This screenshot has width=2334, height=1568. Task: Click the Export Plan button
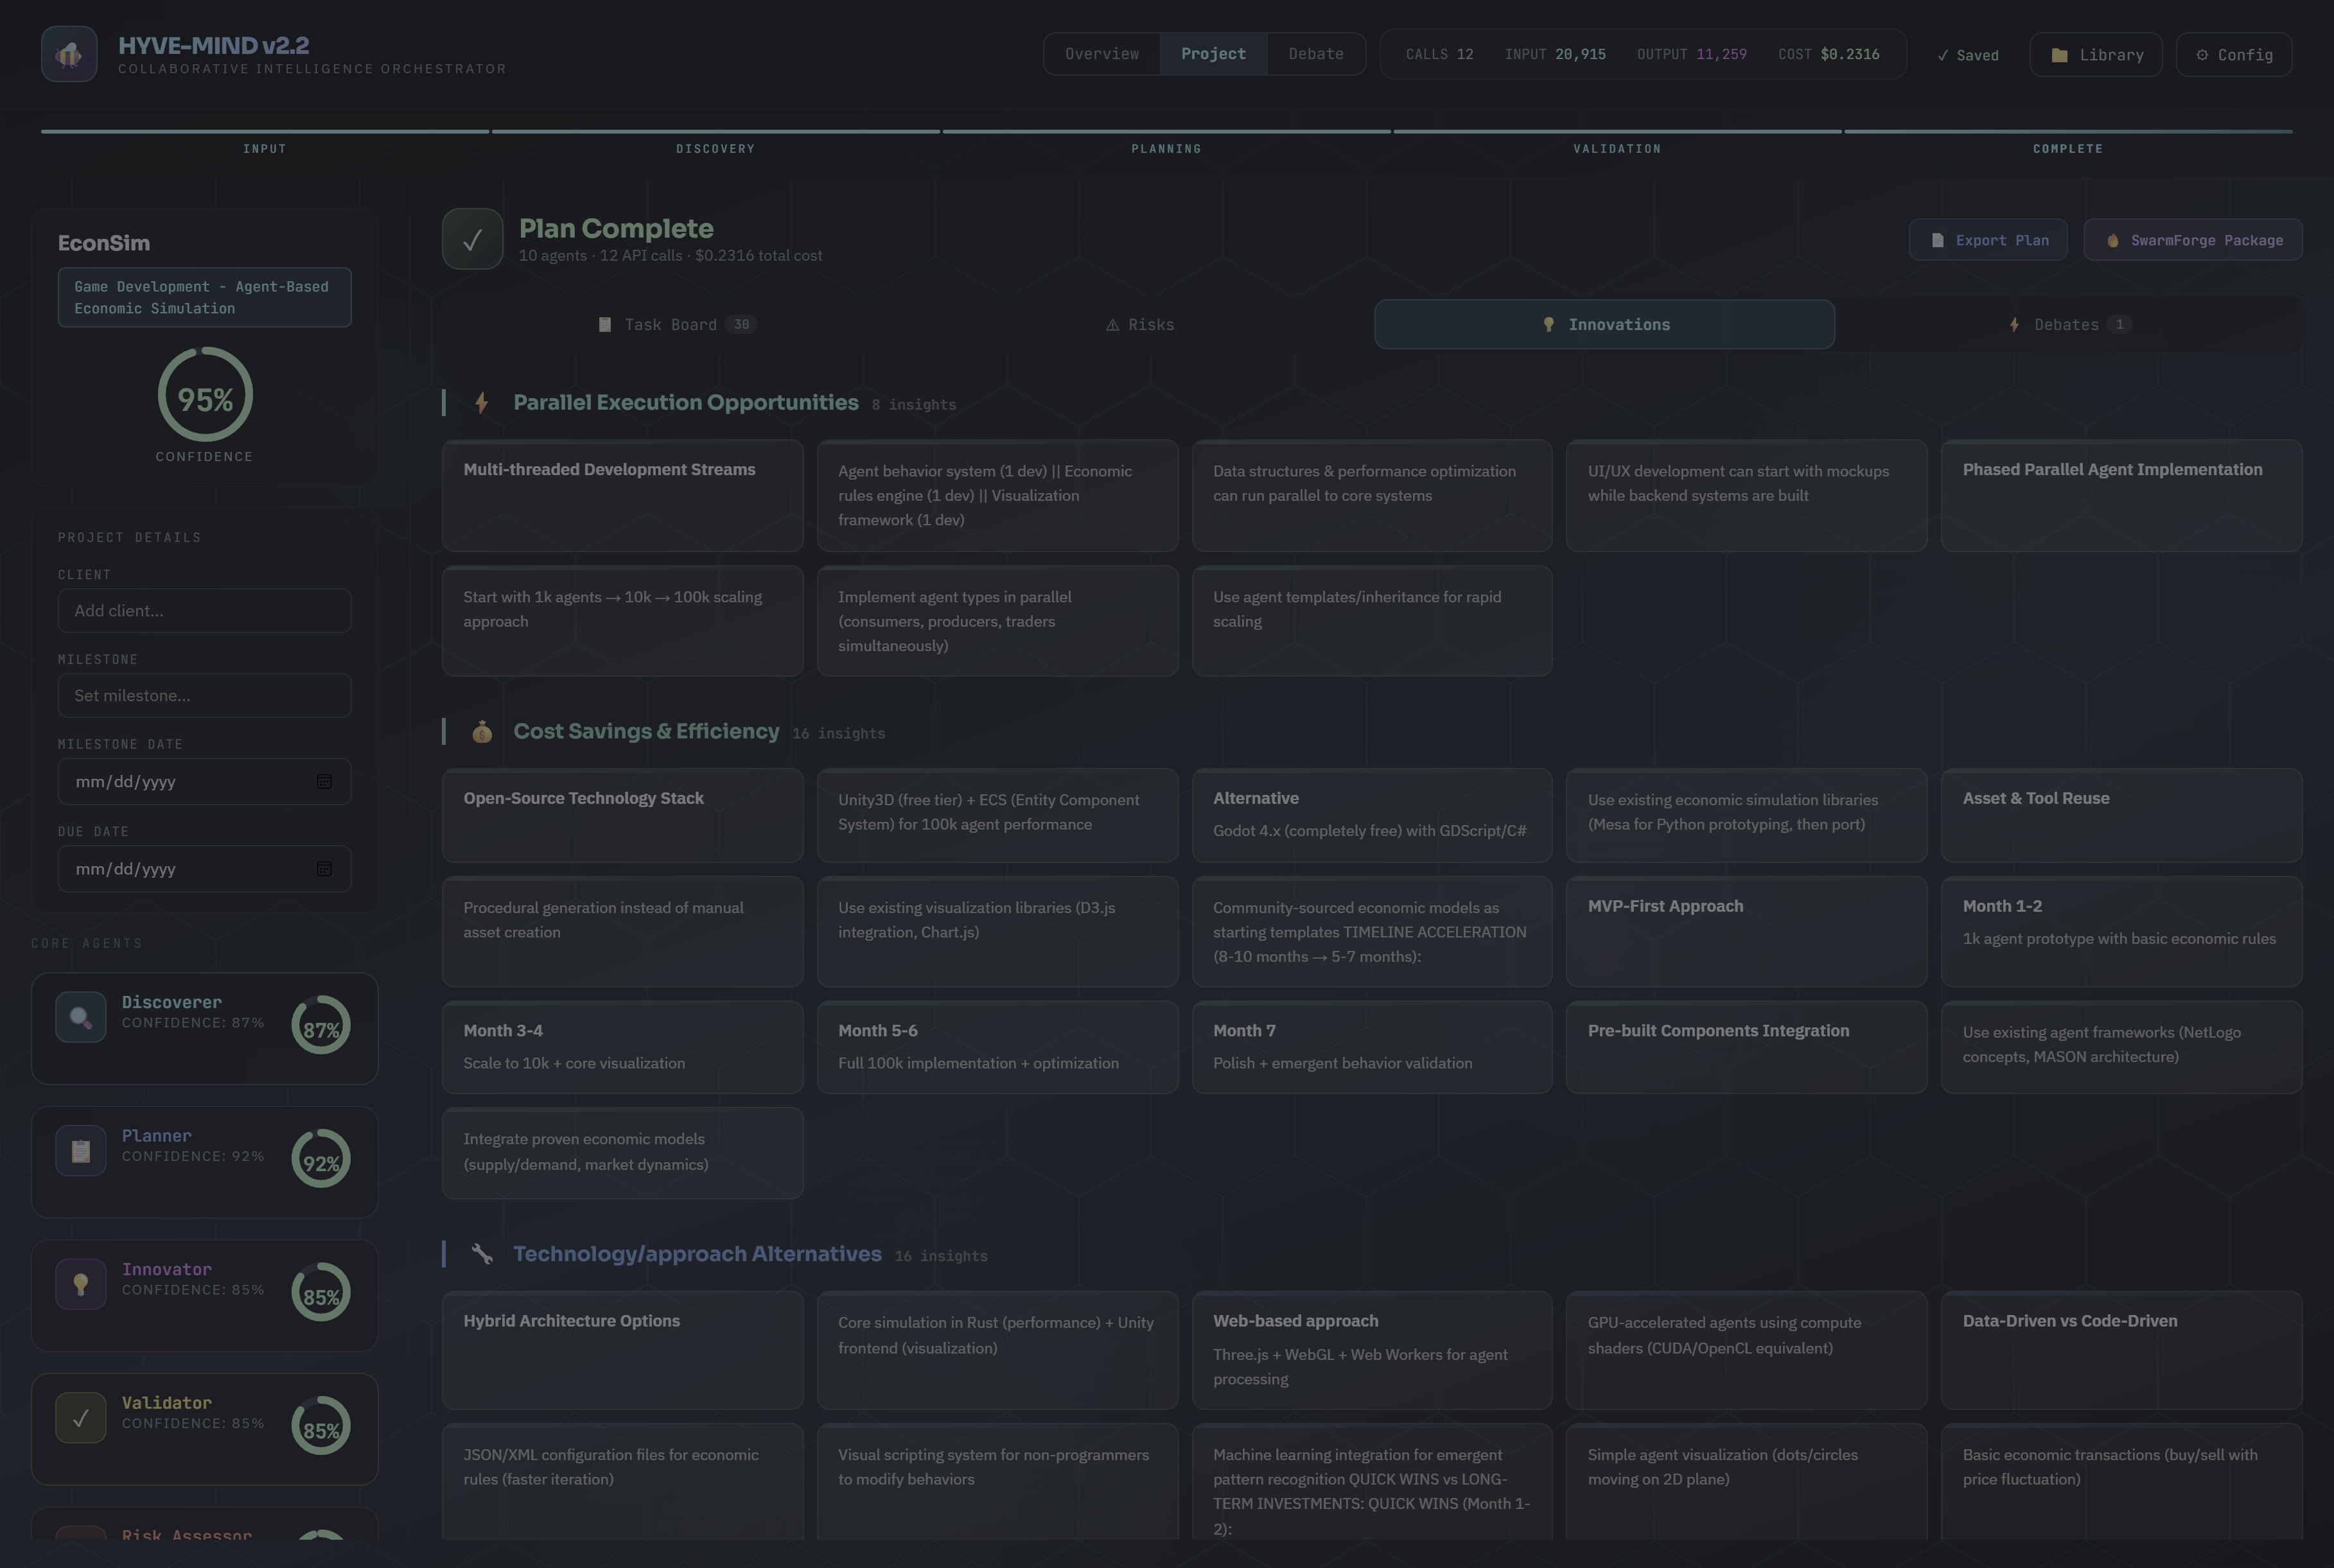point(1987,241)
